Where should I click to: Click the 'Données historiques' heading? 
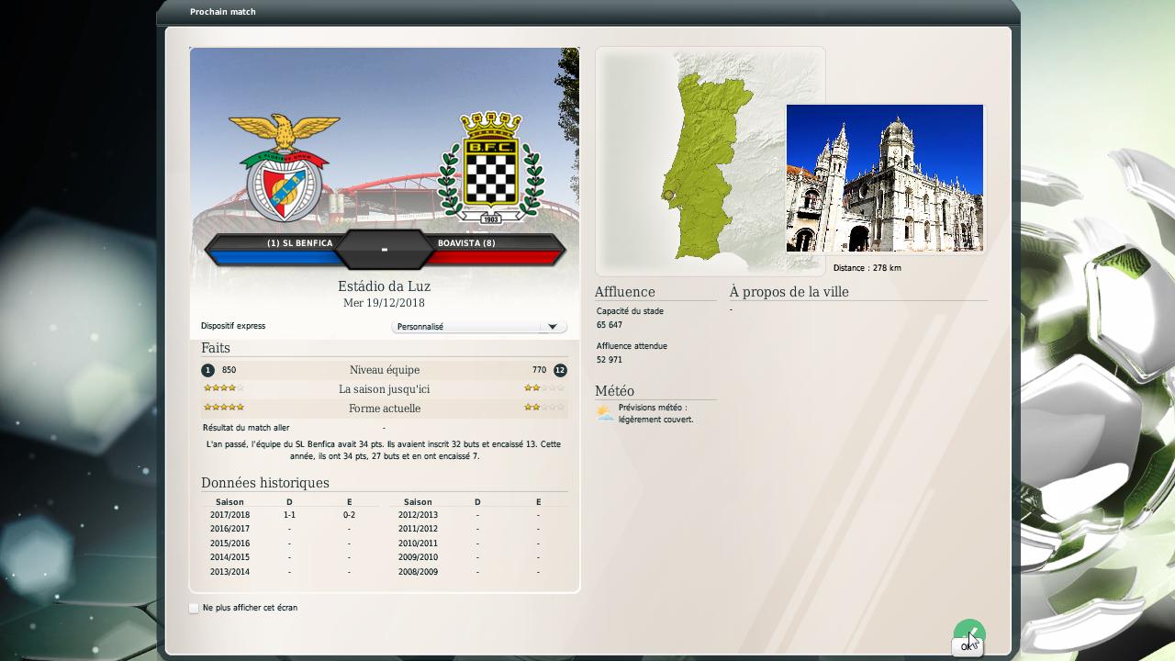(265, 483)
